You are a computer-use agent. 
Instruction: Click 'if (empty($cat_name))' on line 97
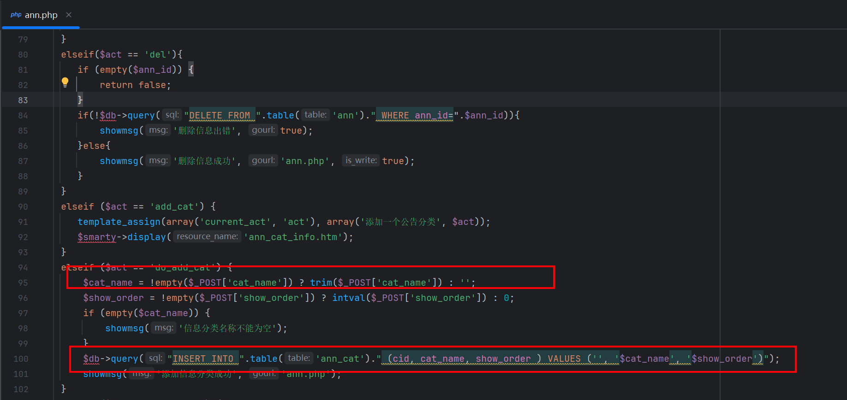pos(141,313)
